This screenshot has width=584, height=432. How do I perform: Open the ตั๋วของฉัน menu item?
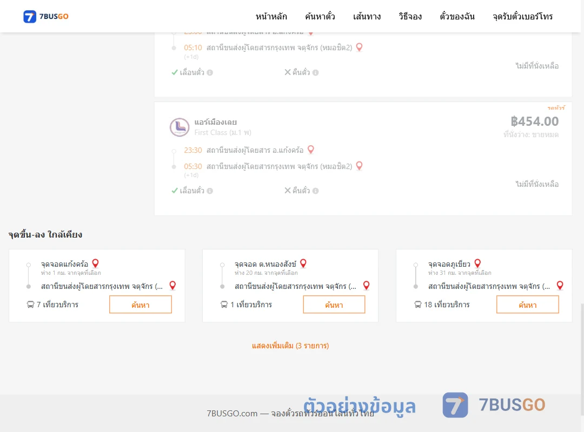tap(457, 16)
